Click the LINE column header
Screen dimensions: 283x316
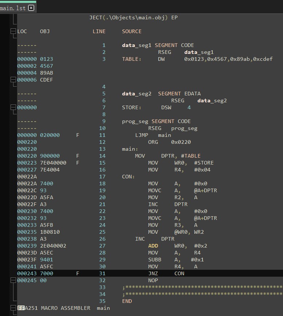(99, 31)
